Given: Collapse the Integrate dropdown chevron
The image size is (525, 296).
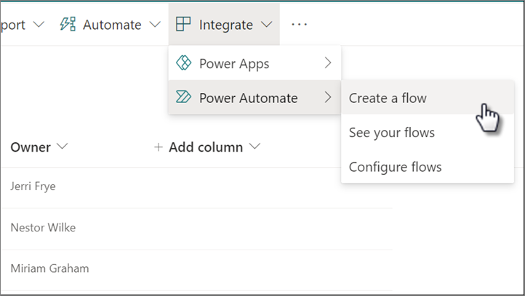Looking at the screenshot, I should click(x=267, y=25).
